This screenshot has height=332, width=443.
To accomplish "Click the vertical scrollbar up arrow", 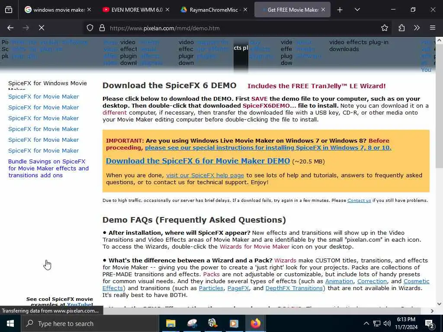I will point(439,40).
